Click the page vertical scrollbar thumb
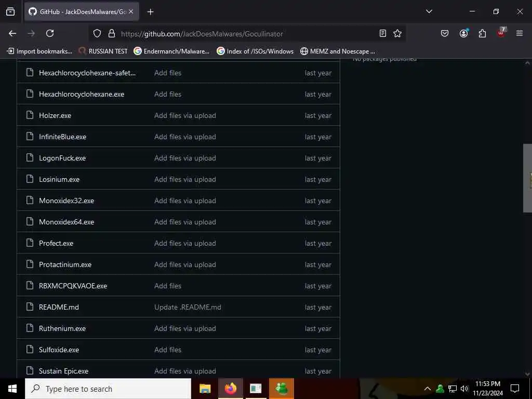The height and width of the screenshot is (399, 532). coord(528,178)
